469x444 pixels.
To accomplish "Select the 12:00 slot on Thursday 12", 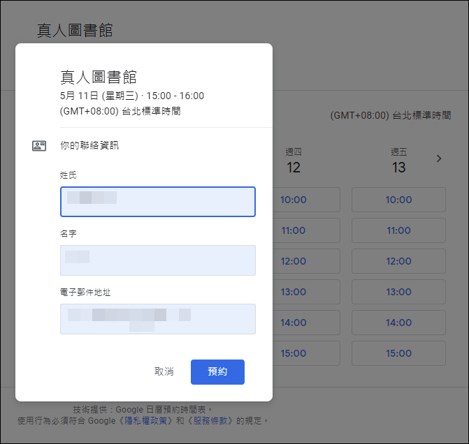I will point(305,261).
